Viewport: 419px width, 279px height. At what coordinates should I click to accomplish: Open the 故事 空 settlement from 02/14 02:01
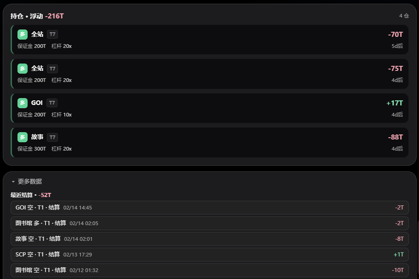click(209, 239)
